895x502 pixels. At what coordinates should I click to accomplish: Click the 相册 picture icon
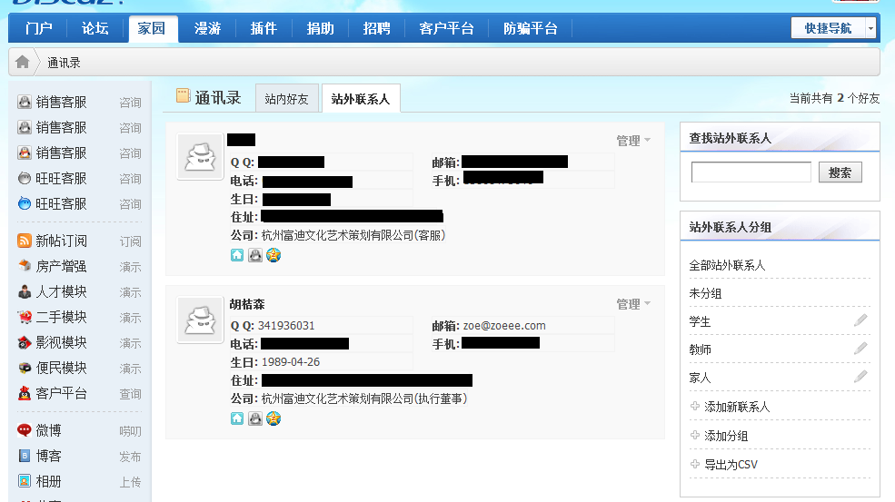click(24, 481)
